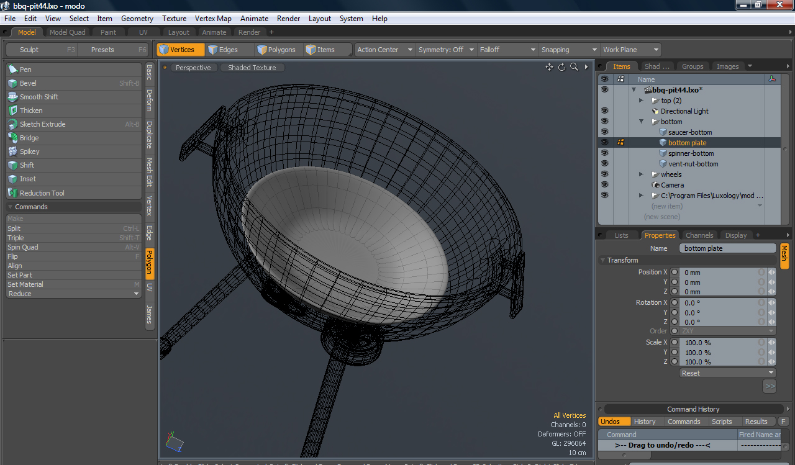Viewport: 795px width, 465px height.
Task: Switch to the Paint layout tab
Action: (108, 32)
